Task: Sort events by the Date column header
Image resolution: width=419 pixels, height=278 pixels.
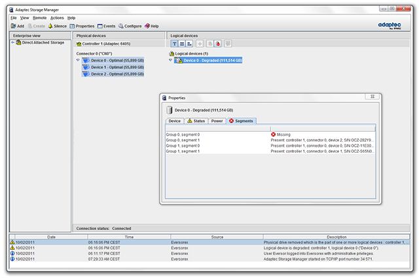Action: 51,237
